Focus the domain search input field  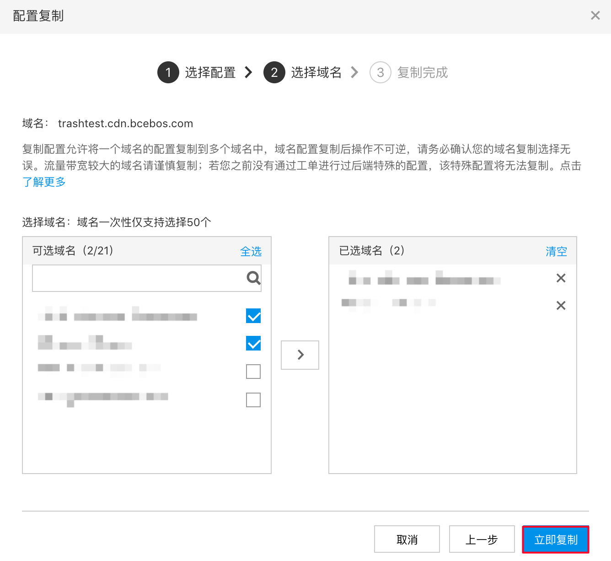(137, 278)
